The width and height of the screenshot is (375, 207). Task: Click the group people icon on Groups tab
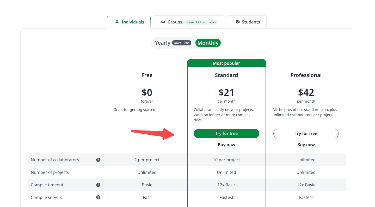coord(163,22)
